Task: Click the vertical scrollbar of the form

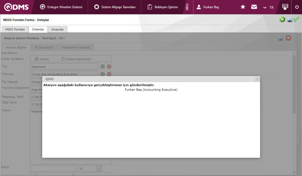Action: [x=294, y=84]
